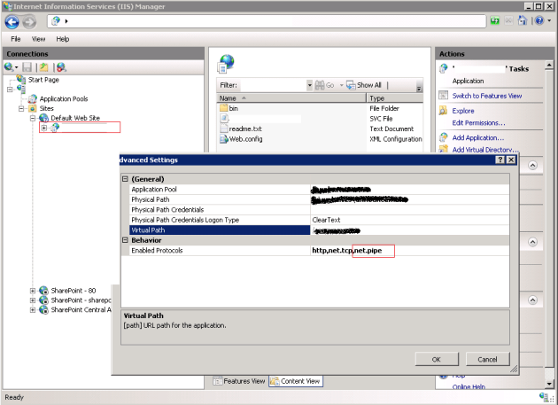Click the Connections save disk icon
This screenshot has width=558, height=405.
click(x=27, y=67)
